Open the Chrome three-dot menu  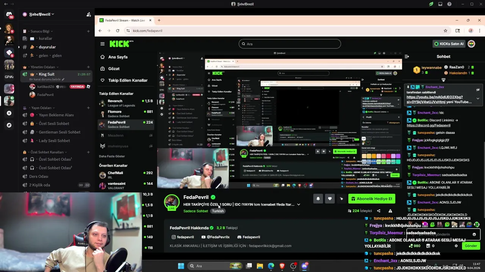479,31
